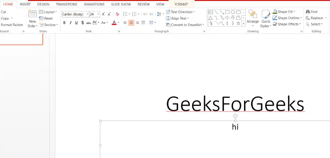Toggle center alignment button
The height and width of the screenshot is (158, 330).
(x=131, y=23)
